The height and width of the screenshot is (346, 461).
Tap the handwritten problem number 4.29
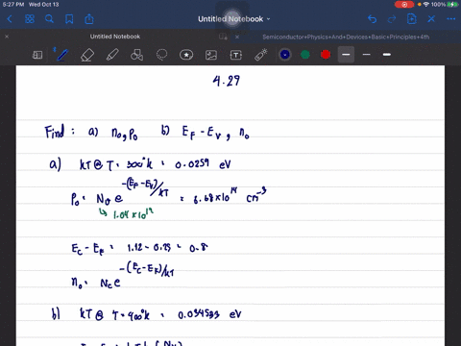pyautogui.click(x=226, y=81)
